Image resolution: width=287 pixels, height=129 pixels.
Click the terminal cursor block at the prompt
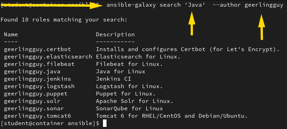(104, 123)
